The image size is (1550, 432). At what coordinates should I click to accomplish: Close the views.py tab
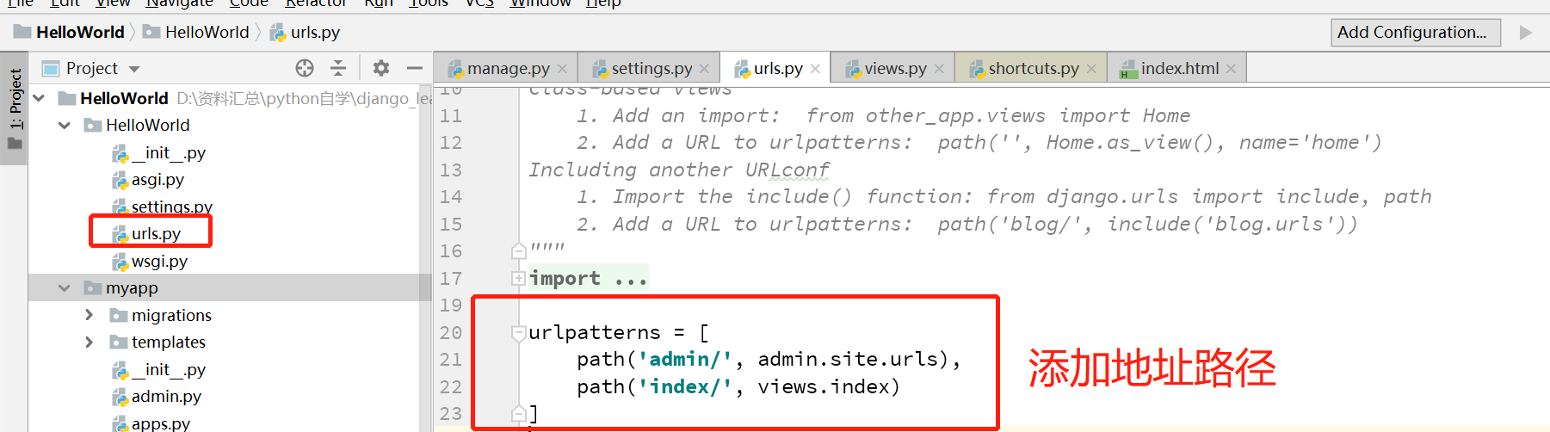(939, 69)
